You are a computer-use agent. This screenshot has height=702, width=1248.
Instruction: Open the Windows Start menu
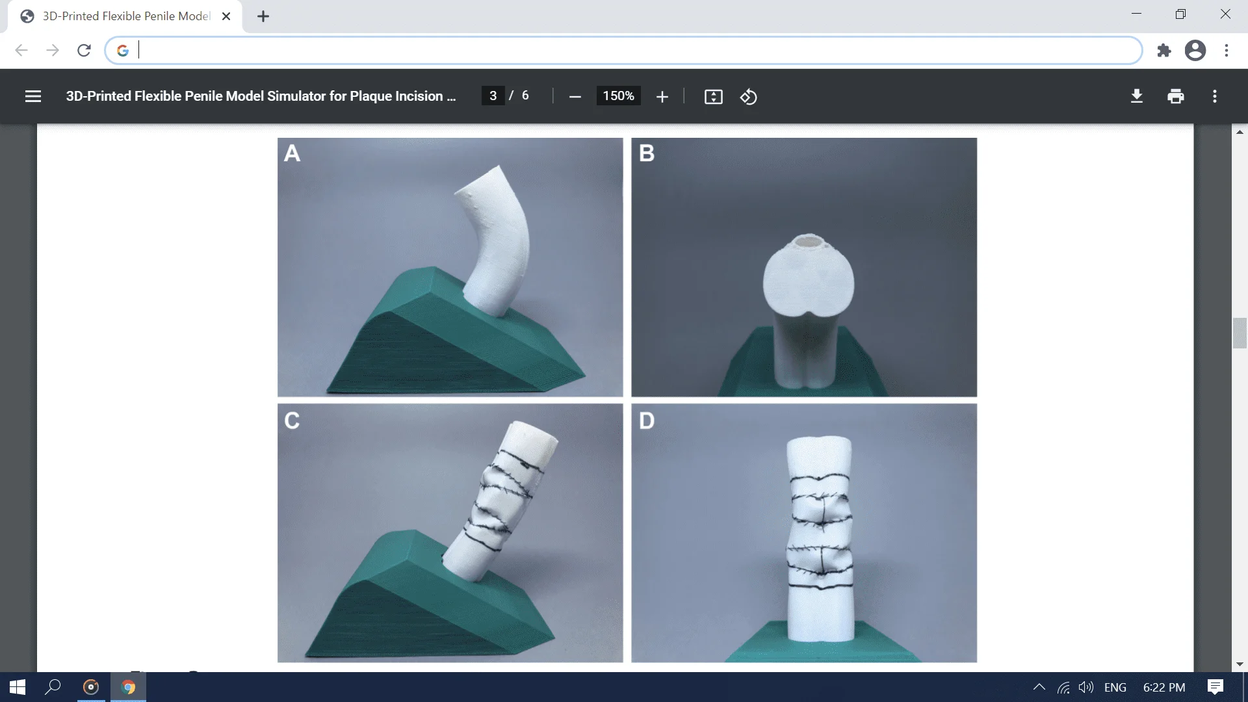(x=18, y=687)
